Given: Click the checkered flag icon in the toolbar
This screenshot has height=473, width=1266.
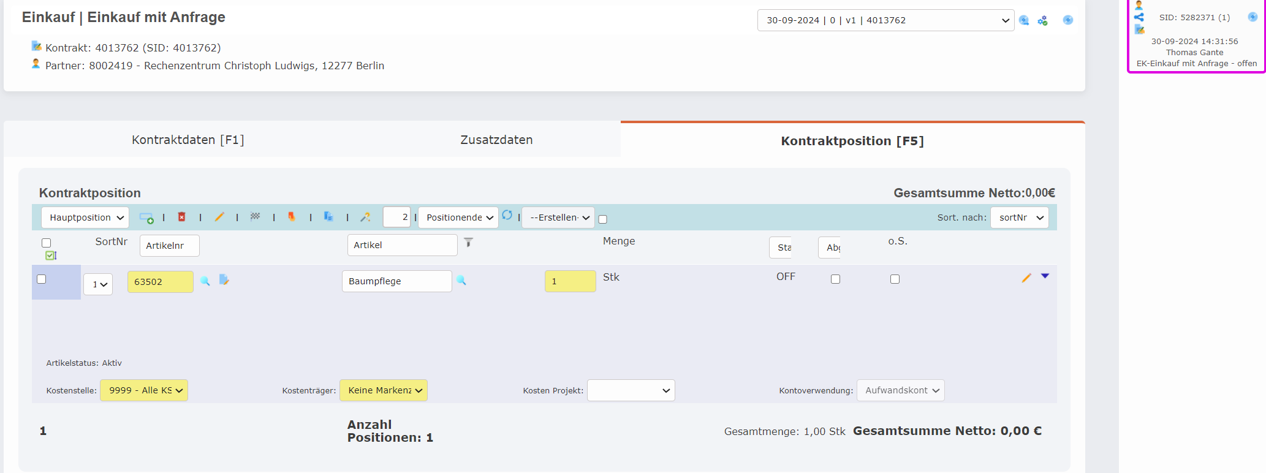Looking at the screenshot, I should 255,216.
